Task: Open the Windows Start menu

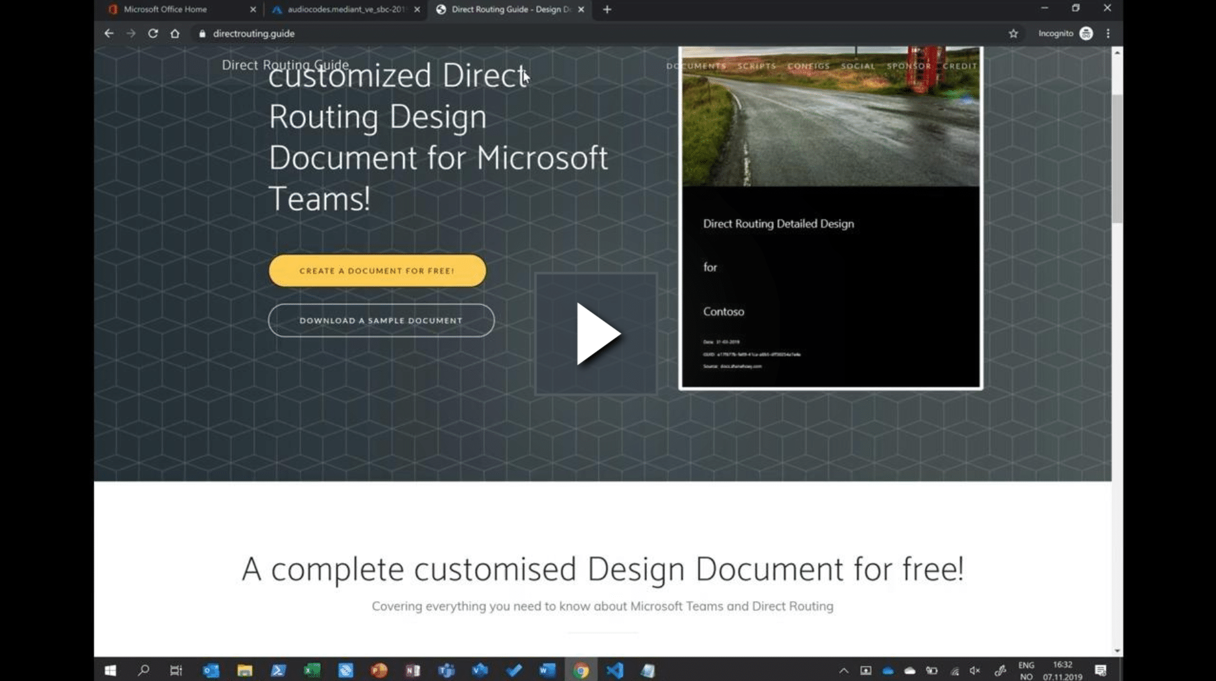Action: [x=110, y=670]
